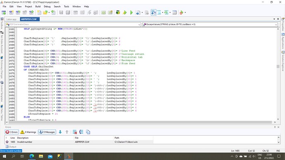Sort errors by the Path column header
The image size is (285, 160).
(133, 138)
